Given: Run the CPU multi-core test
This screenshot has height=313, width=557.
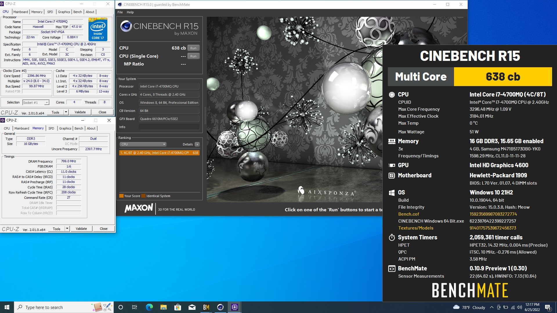Looking at the screenshot, I should tap(193, 48).
